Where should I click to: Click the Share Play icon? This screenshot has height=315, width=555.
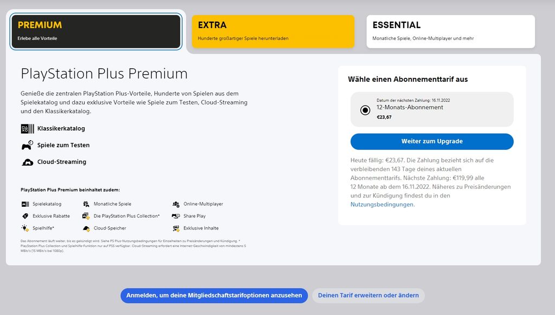tap(176, 216)
